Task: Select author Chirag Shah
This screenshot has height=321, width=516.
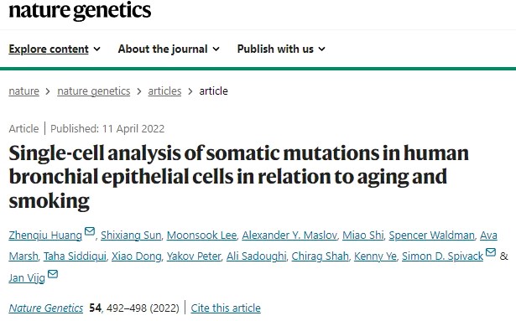Action: [321, 256]
